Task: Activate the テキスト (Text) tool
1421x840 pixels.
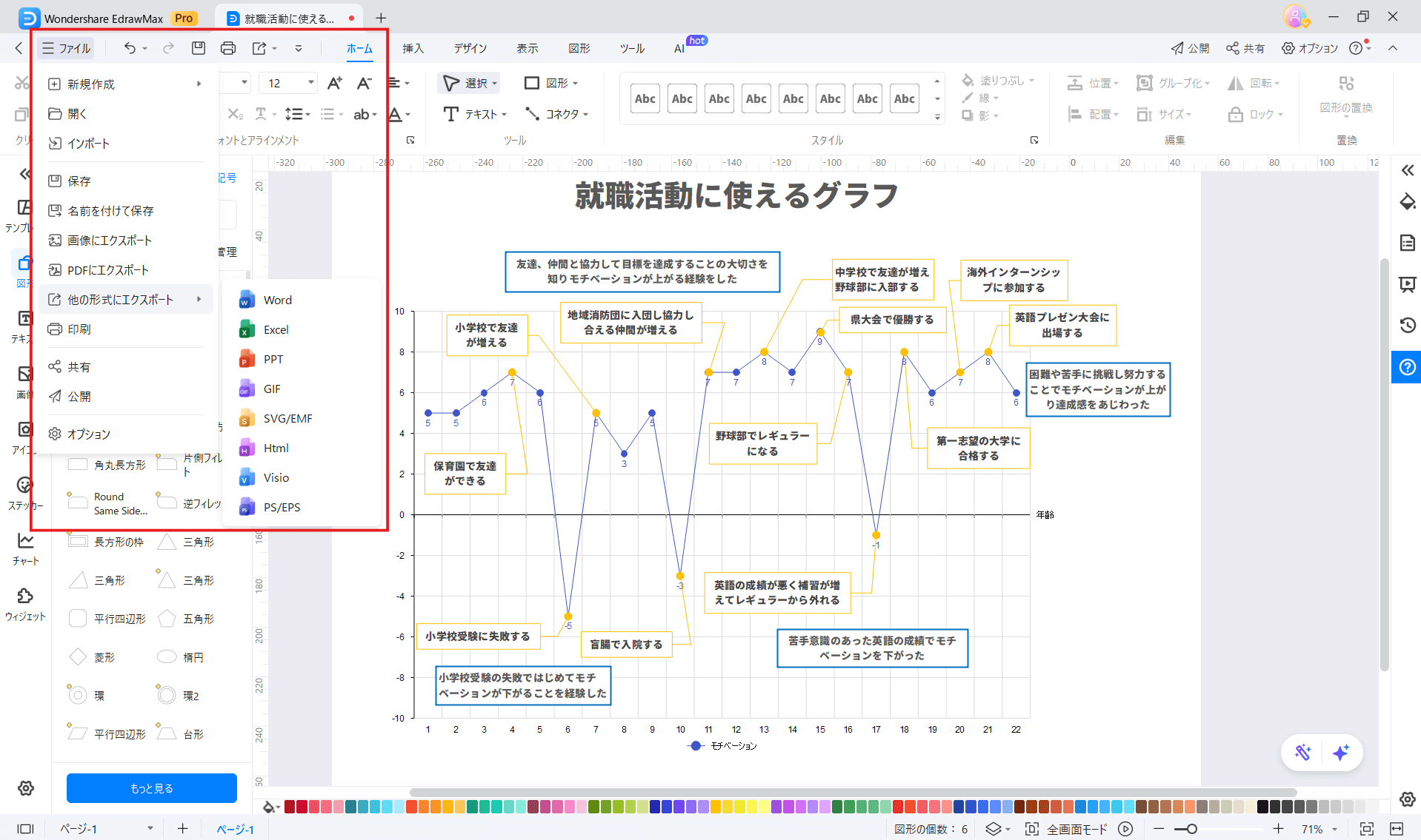Action: click(x=473, y=114)
